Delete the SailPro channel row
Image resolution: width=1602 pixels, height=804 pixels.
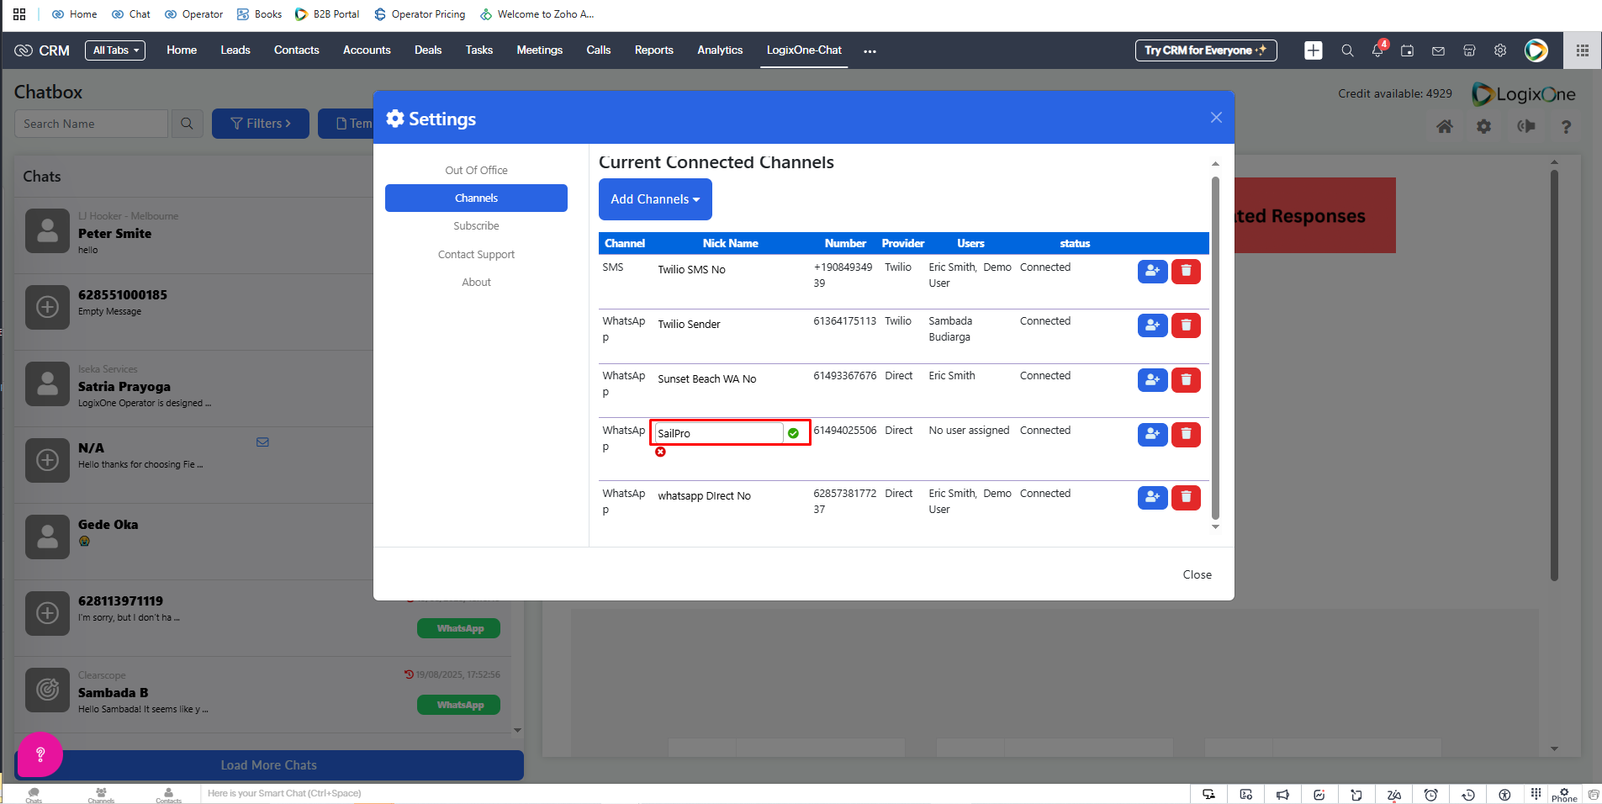[x=1186, y=434]
